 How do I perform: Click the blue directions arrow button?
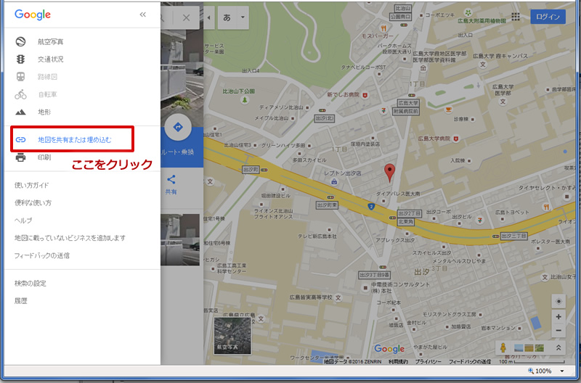[x=176, y=128]
